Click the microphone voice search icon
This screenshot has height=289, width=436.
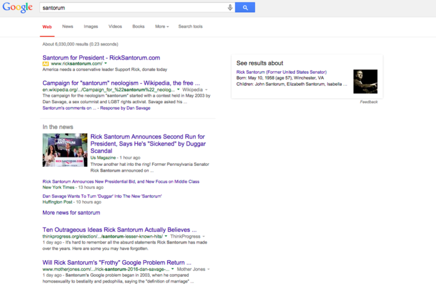[x=230, y=8]
